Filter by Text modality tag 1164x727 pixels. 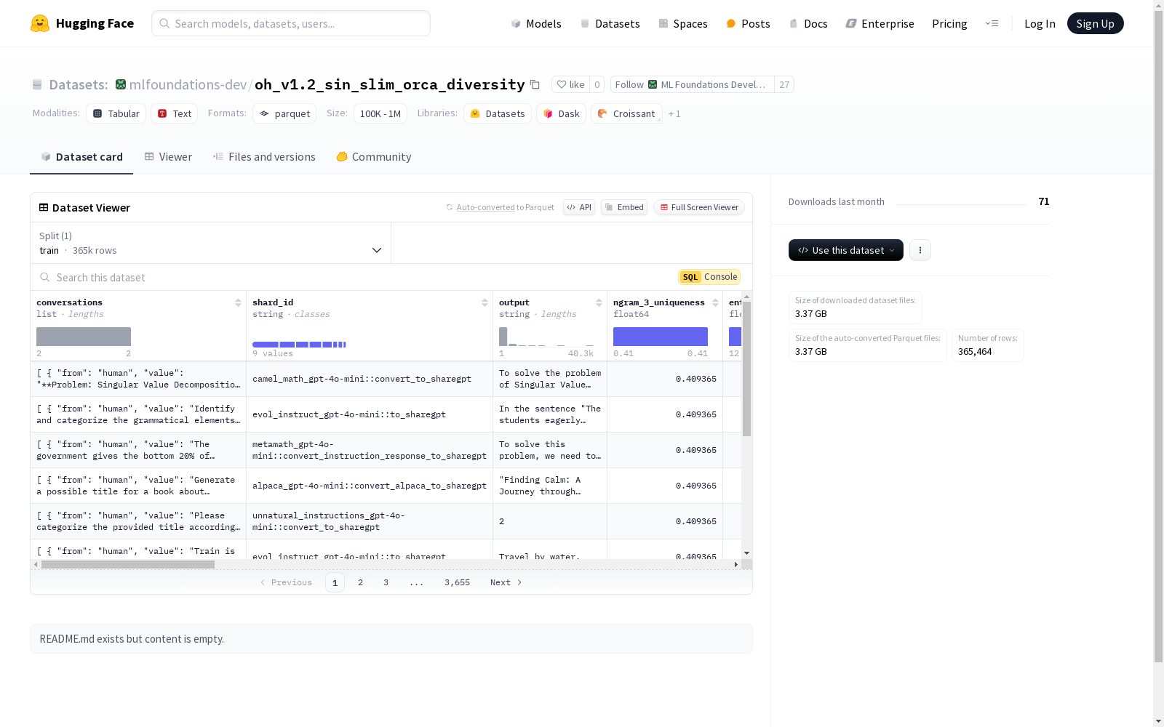[x=175, y=113]
